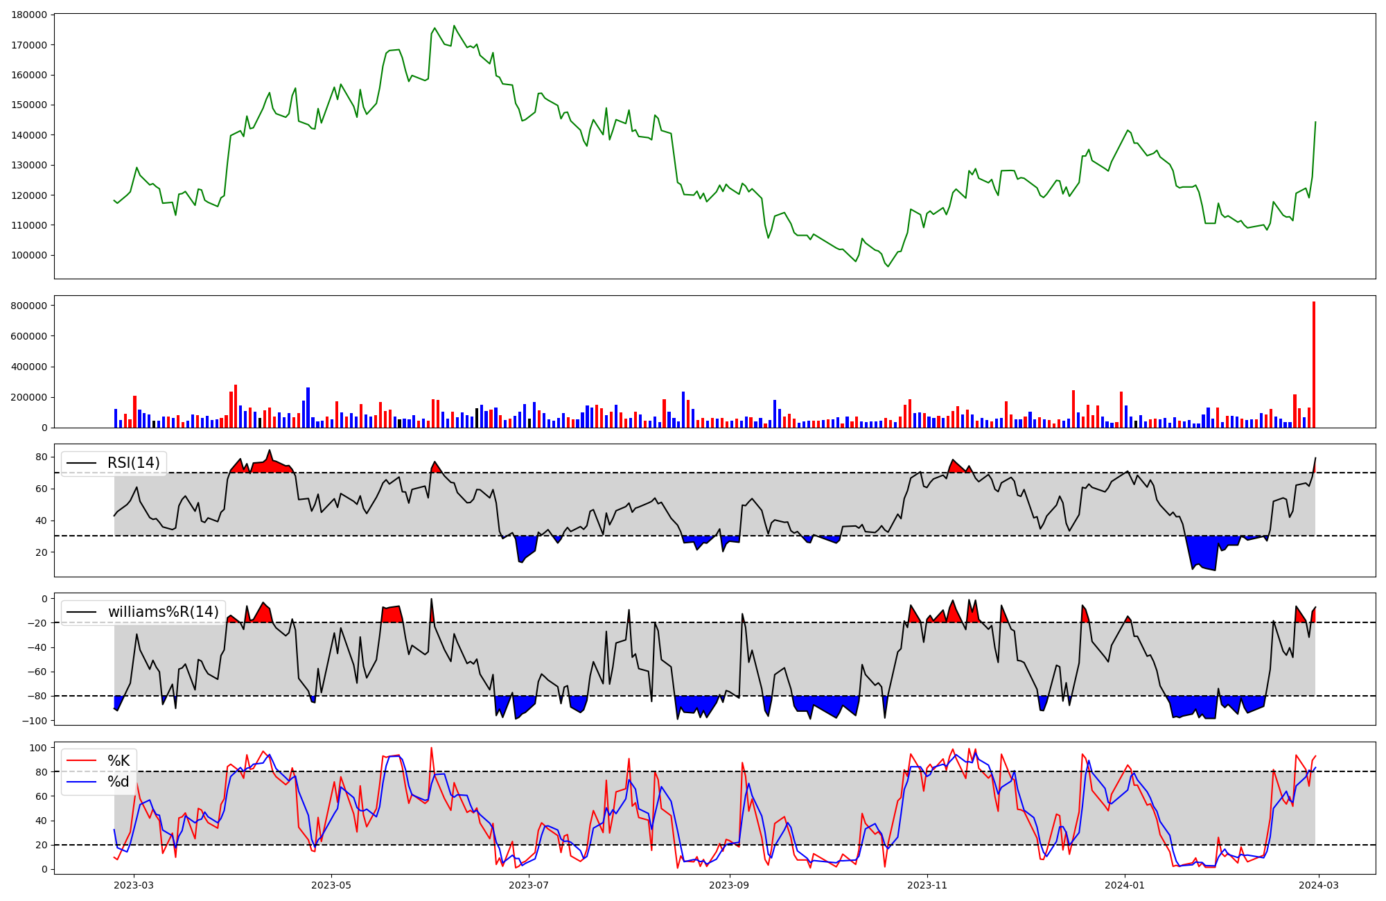Click the red %K legend line sample
The image size is (1386, 901).
(80, 761)
